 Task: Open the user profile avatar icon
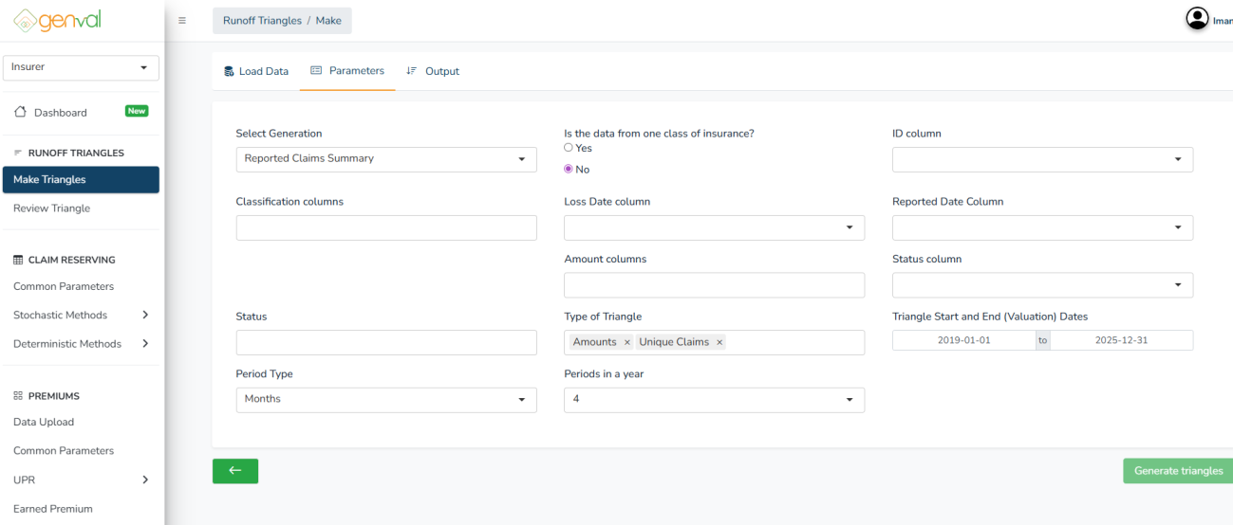(1197, 19)
